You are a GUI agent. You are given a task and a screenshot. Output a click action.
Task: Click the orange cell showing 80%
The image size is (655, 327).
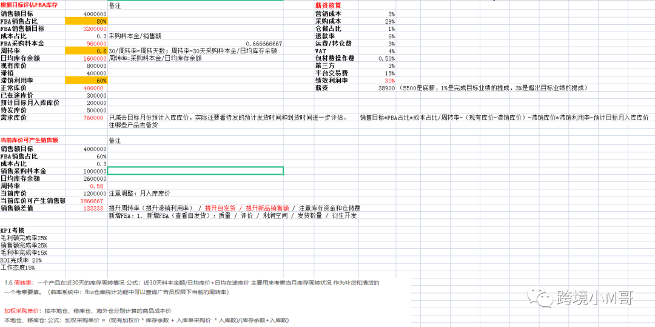point(87,21)
